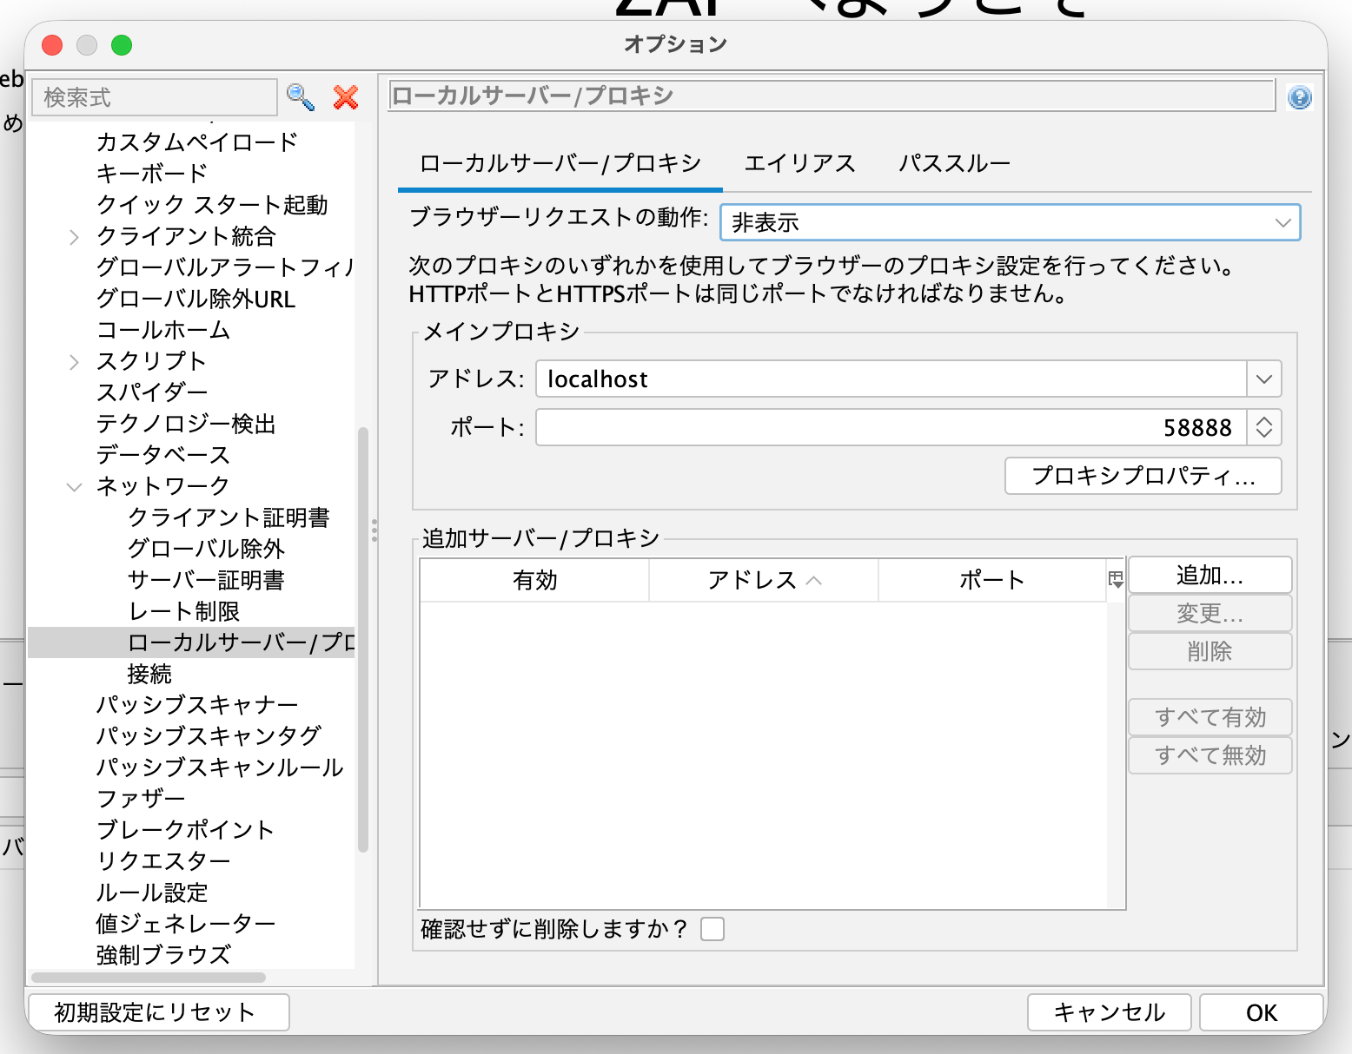The width and height of the screenshot is (1352, 1054).
Task: Sort table by the アドレス column header
Action: (764, 580)
